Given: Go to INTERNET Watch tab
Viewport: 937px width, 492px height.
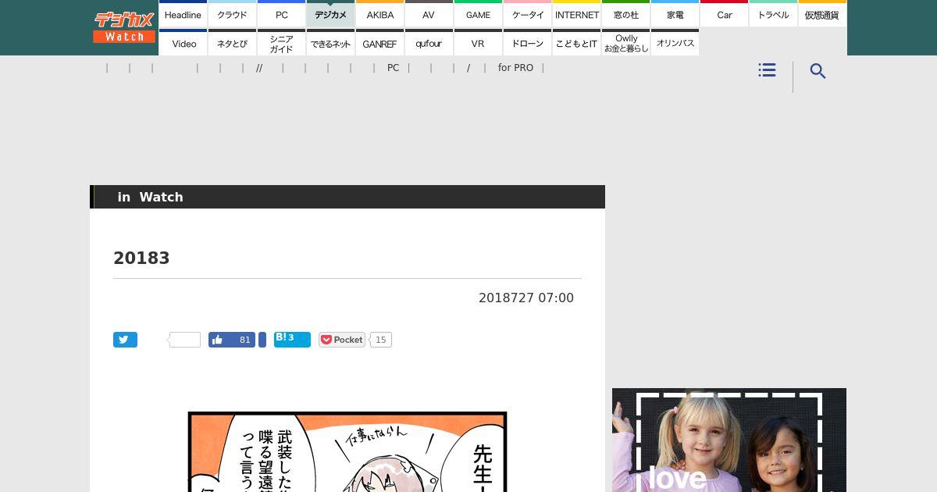Looking at the screenshot, I should [576, 13].
